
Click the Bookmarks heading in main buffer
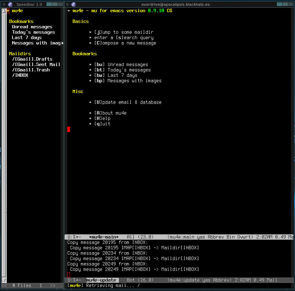[x=85, y=54]
